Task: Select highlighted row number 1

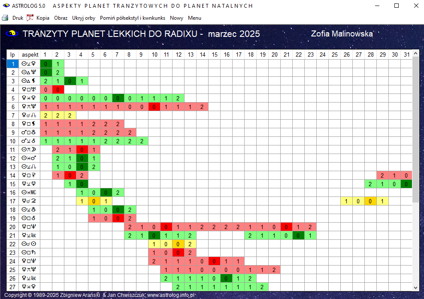Action: click(13, 64)
